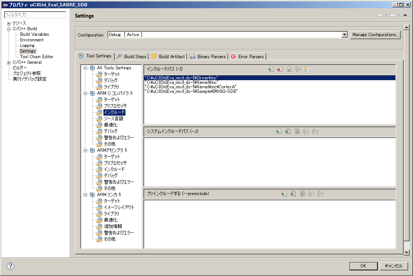Viewport: 413px width, 276px height.
Task: Collapse the ARM リンカ 5 tree node
Action: [x=86, y=195]
